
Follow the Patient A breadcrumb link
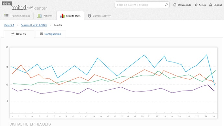click(x=9, y=25)
